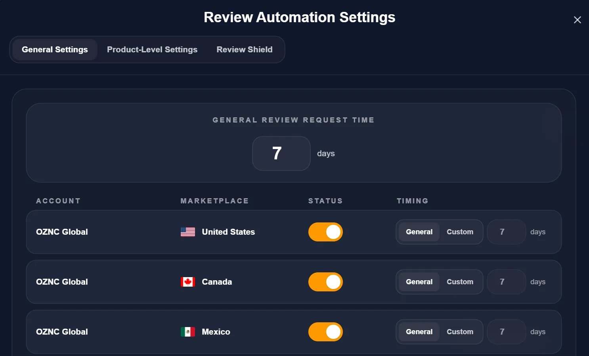Click OZNC Global in the United States row
589x356 pixels.
coord(62,232)
